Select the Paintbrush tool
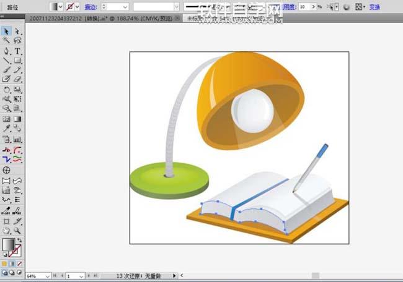The width and height of the screenshot is (403, 282). pyautogui.click(x=6, y=70)
